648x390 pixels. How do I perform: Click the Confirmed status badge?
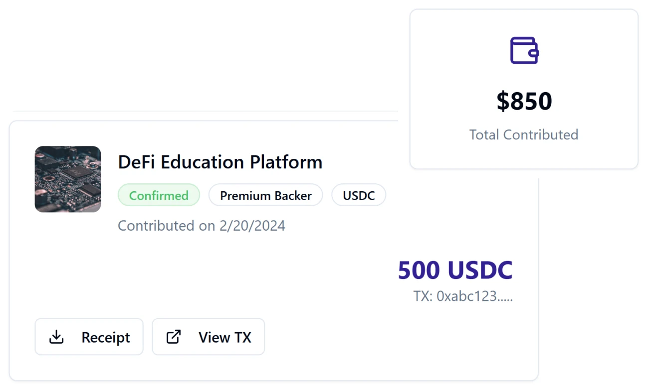click(x=159, y=195)
